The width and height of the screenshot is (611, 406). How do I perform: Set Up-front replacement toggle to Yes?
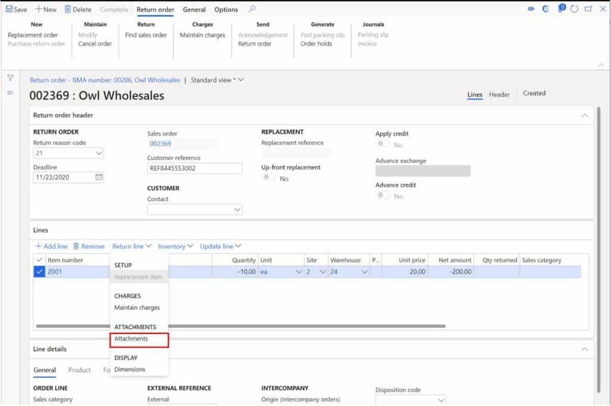pyautogui.click(x=269, y=177)
